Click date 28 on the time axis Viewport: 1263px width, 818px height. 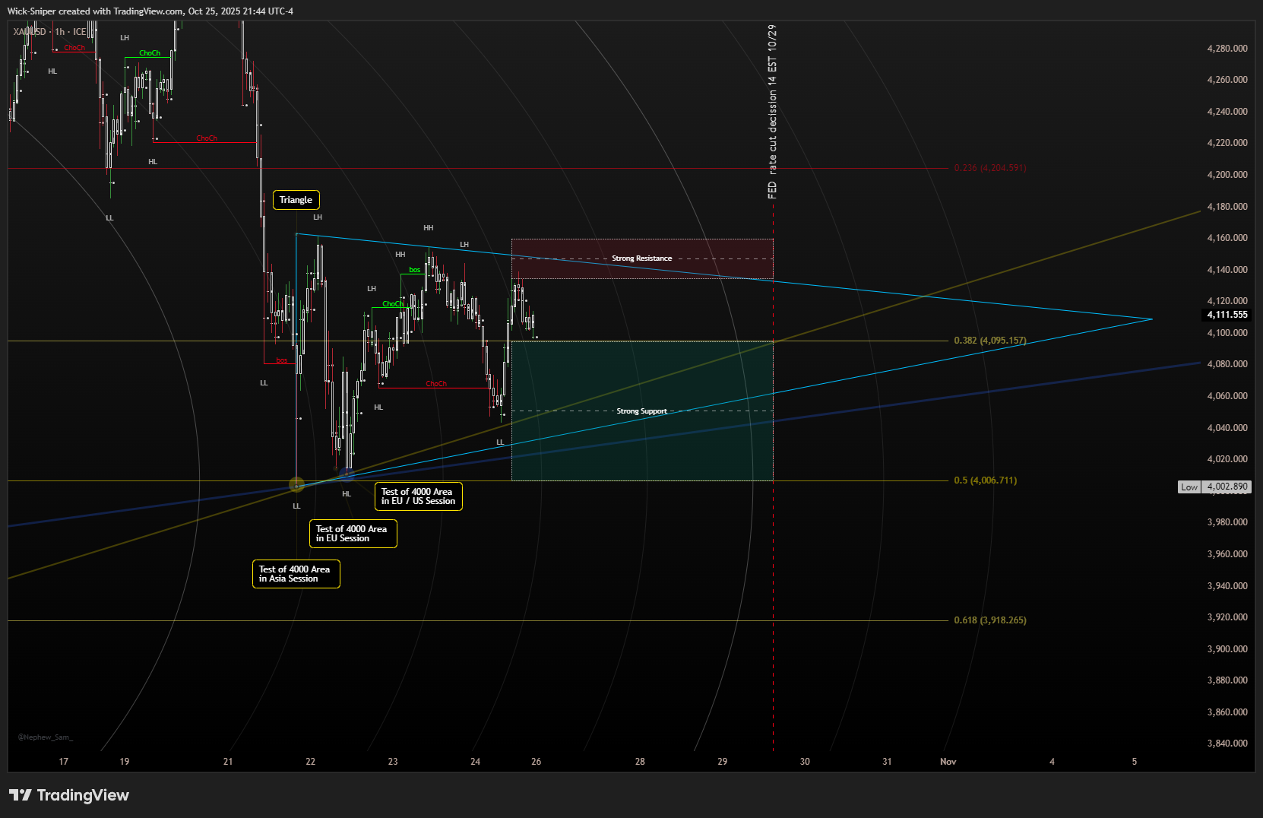pos(640,762)
